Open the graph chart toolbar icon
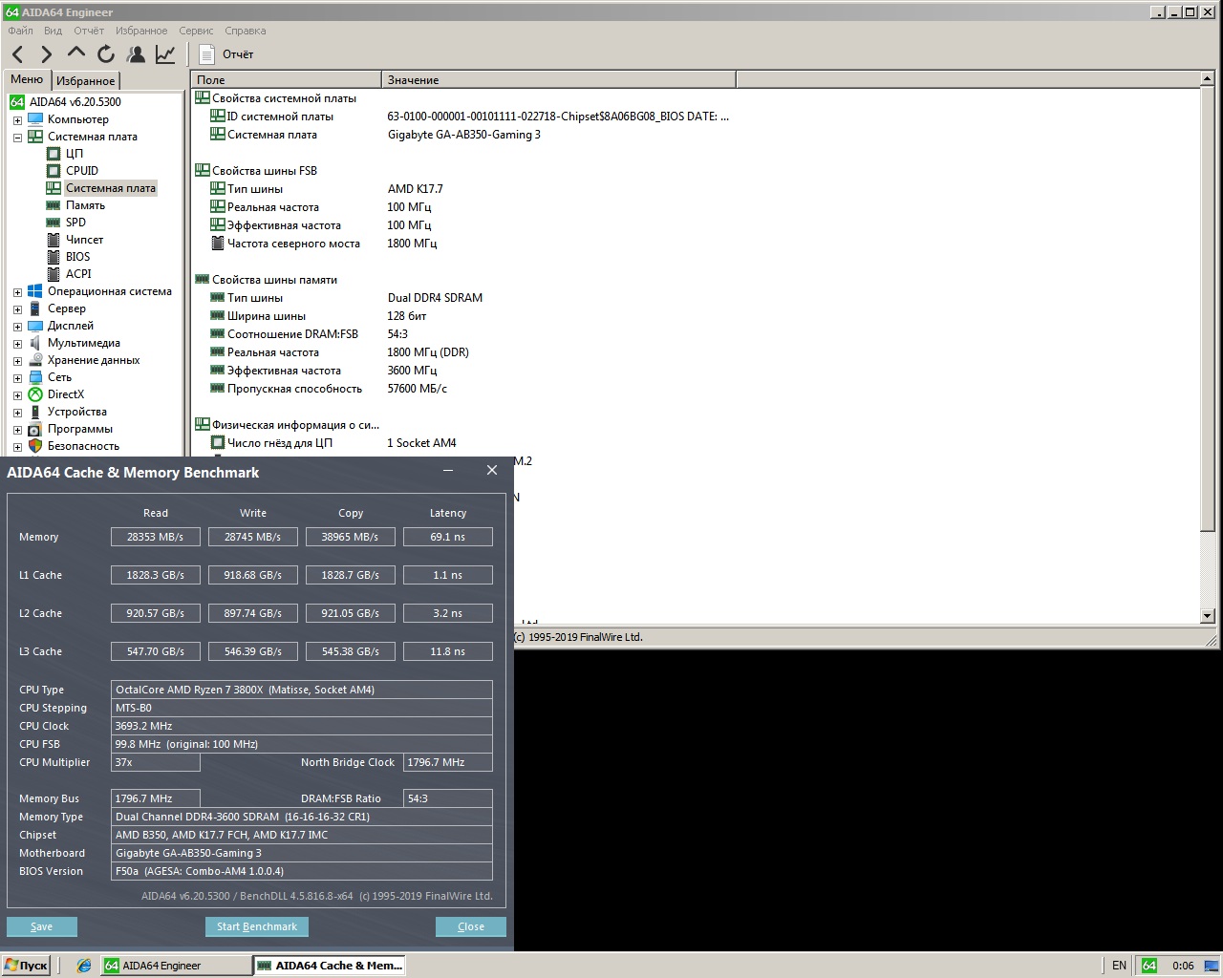The height and width of the screenshot is (978, 1223). (165, 54)
